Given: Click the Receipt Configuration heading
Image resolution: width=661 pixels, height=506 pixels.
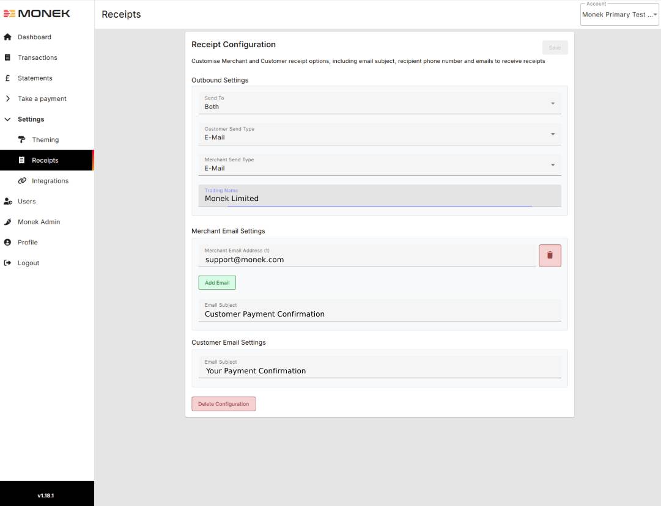Looking at the screenshot, I should coord(234,44).
